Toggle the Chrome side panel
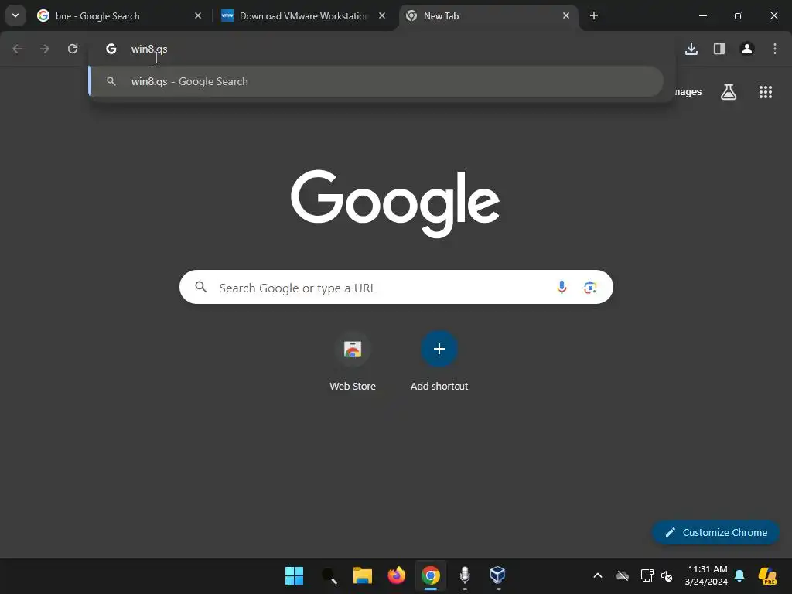792x594 pixels. (x=719, y=49)
